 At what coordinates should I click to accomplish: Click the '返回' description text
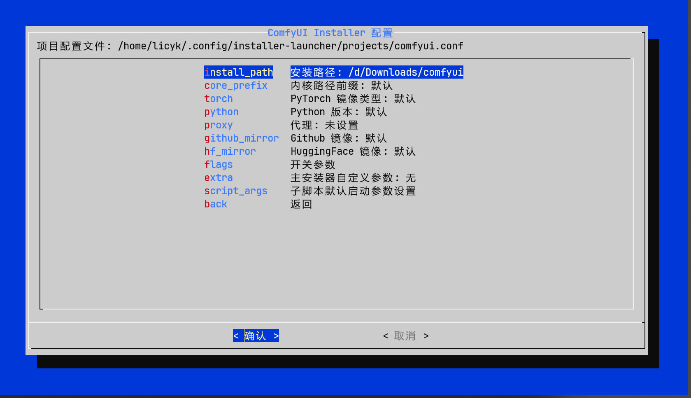301,204
